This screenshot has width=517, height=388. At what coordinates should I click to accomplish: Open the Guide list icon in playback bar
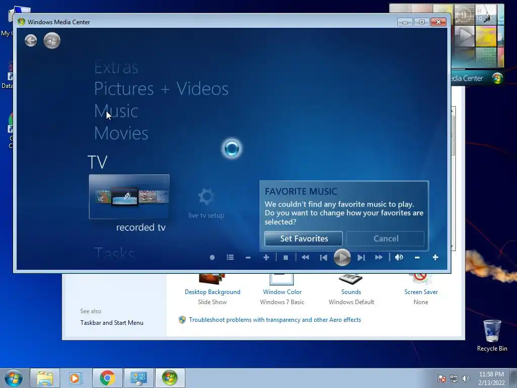click(x=230, y=257)
